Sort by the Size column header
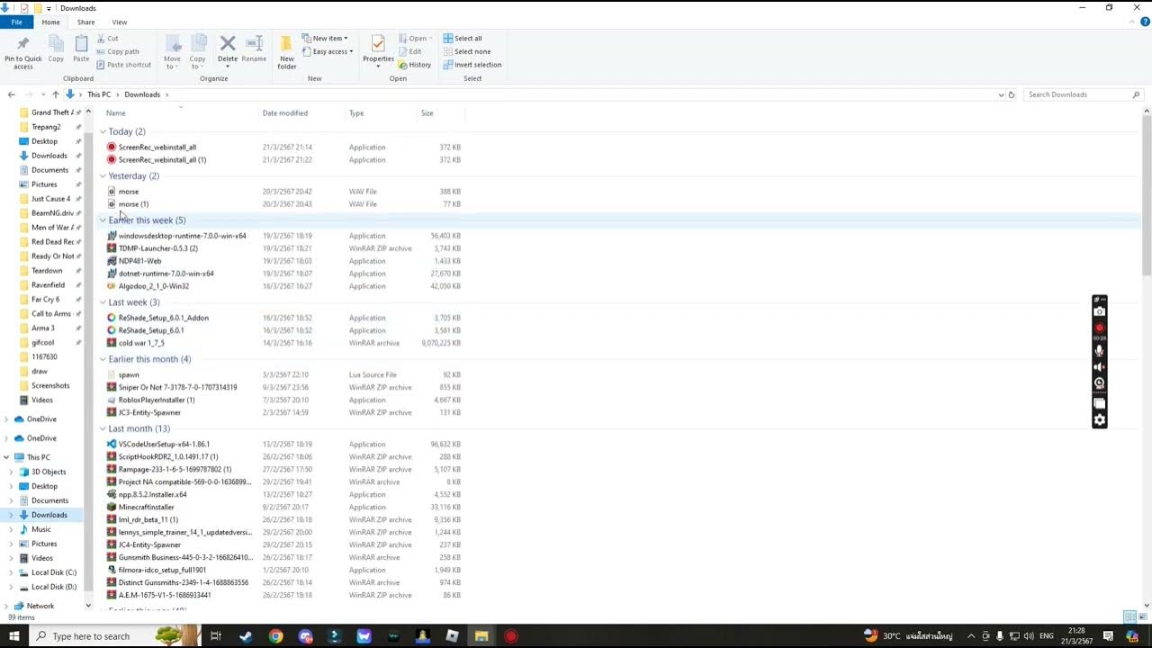 427,113
